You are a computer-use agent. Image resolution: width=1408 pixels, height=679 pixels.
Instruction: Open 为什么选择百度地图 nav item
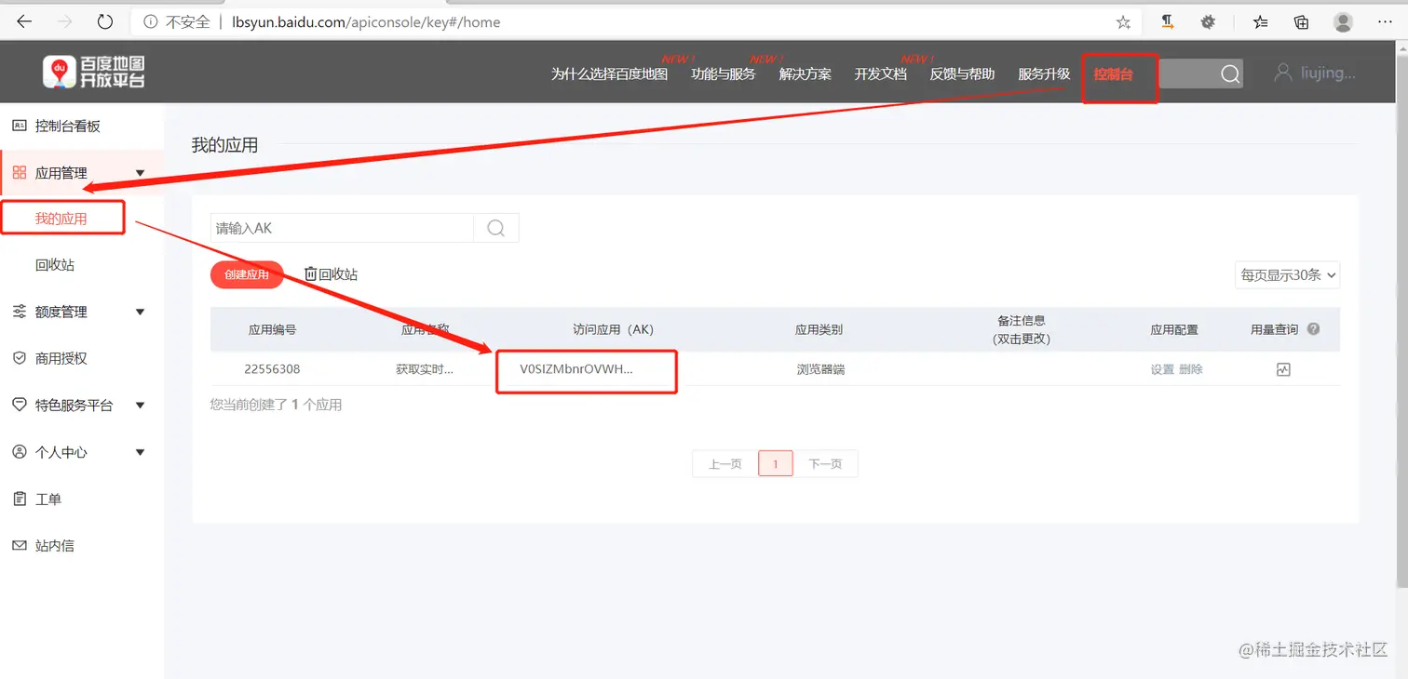(x=609, y=73)
